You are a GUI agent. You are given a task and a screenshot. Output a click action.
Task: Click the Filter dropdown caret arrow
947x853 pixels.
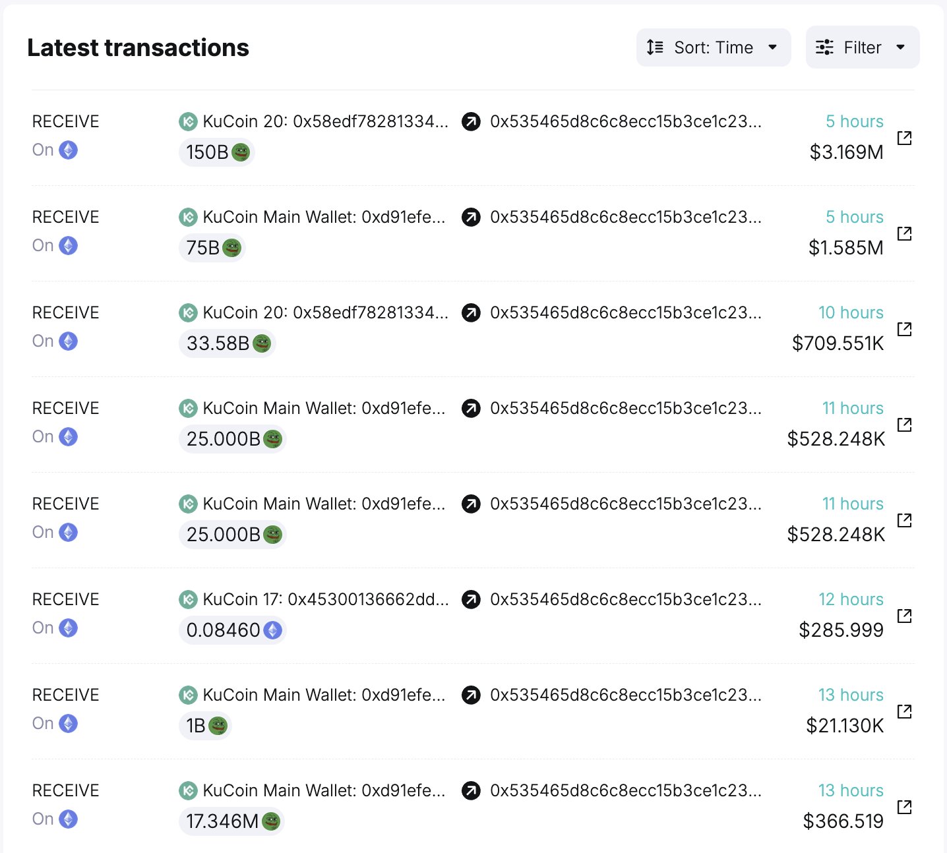coord(901,47)
